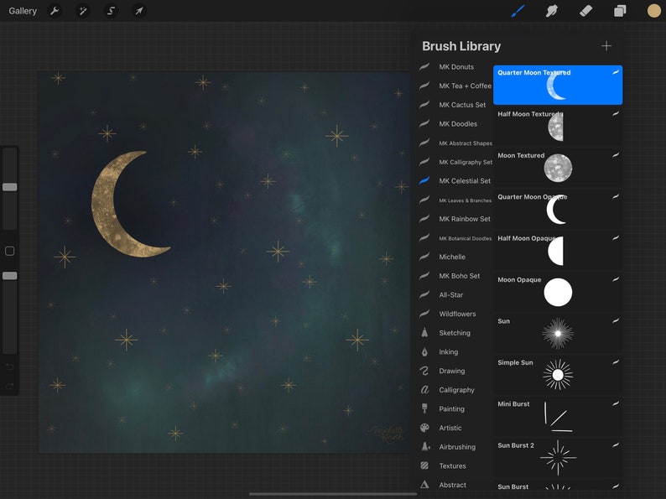The image size is (666, 499).
Task: Select the Selection S-shaped tool
Action: [111, 11]
